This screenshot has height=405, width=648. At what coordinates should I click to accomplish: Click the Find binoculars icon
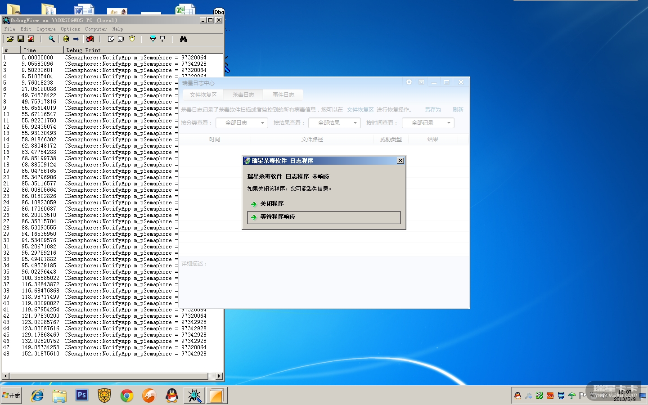click(183, 39)
